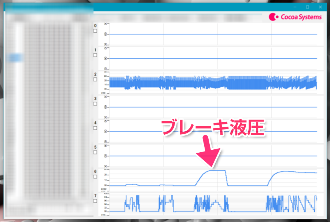Enable the checkbox below channel 5
This screenshot has width=330, height=222.
coord(95,152)
